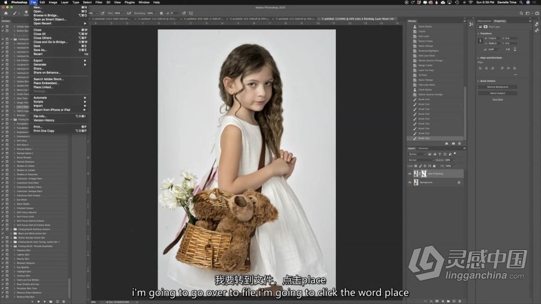Click the lock icon on Background layer
The image size is (541, 304).
tap(459, 182)
